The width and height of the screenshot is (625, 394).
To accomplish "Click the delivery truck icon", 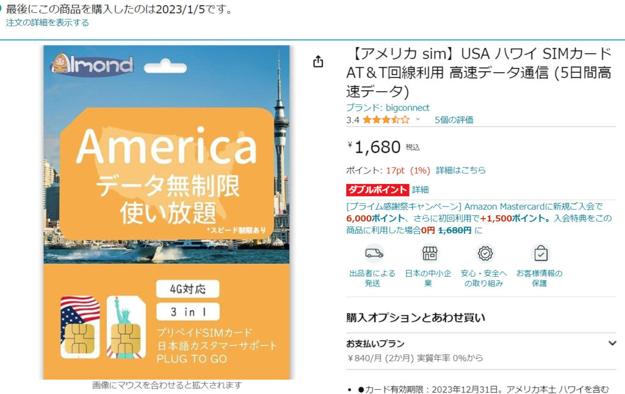I will (x=374, y=254).
